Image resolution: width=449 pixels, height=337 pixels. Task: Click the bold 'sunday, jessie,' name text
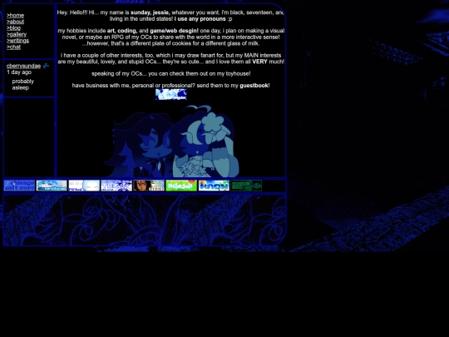point(150,12)
